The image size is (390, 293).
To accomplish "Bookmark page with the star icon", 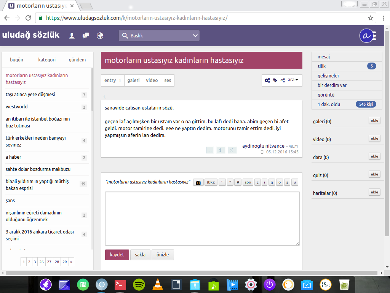I will pyautogui.click(x=371, y=18).
